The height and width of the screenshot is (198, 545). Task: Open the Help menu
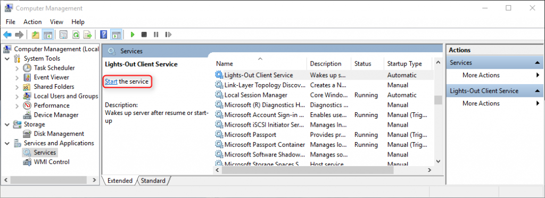click(x=78, y=21)
